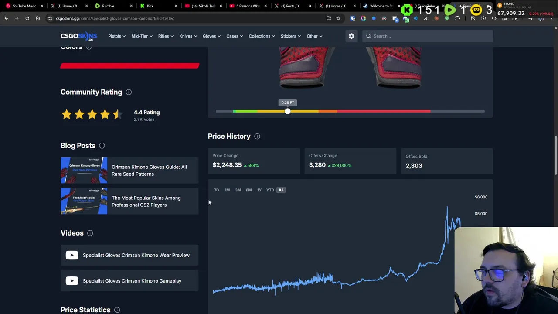Open Blog Posts info icon

(102, 146)
